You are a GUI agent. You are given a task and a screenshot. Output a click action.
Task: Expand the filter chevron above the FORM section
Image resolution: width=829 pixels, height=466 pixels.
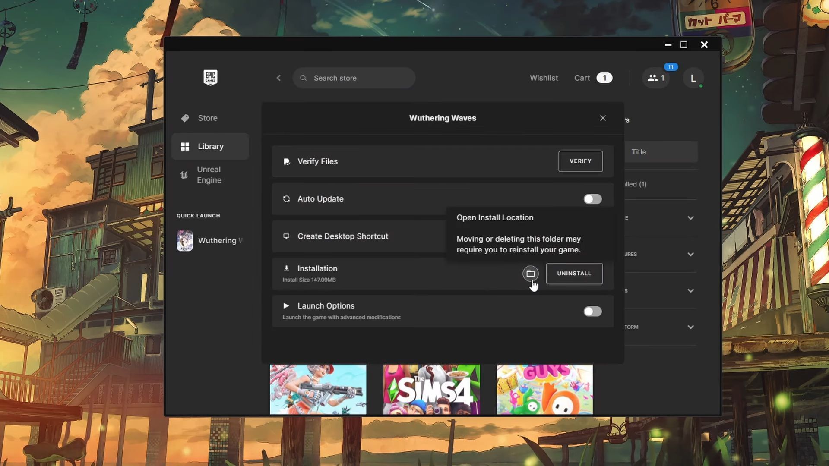690,291
